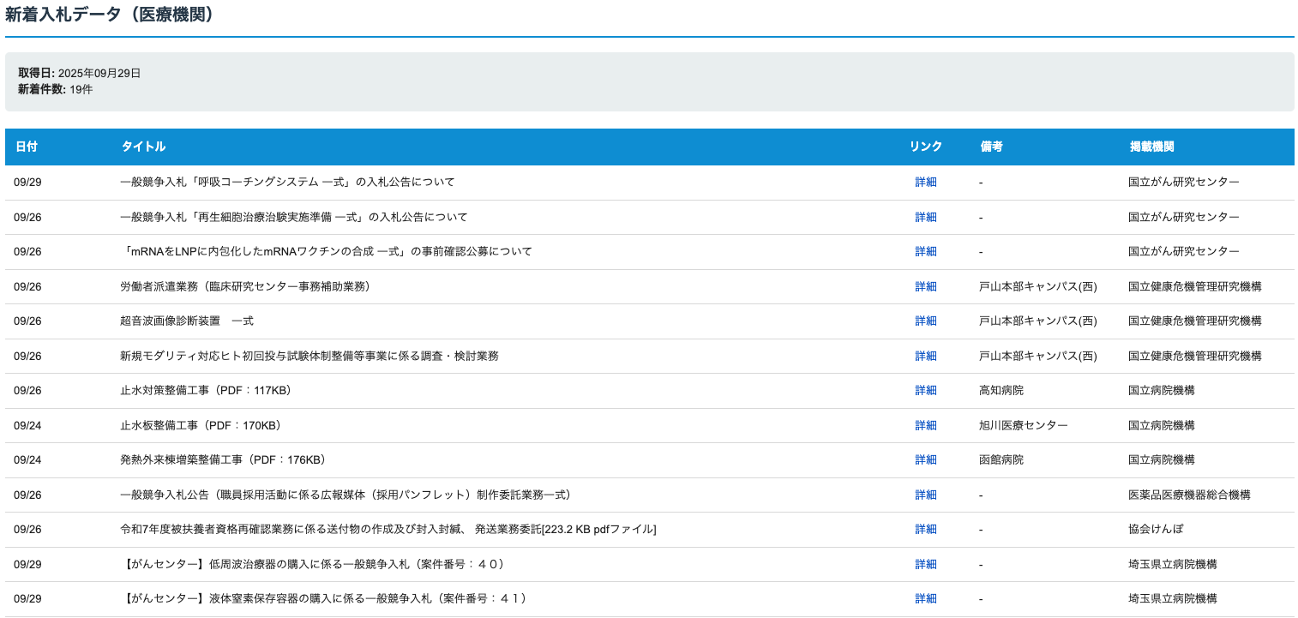This screenshot has height=618, width=1298.
Task: Click the リンク column header
Action: tap(925, 147)
